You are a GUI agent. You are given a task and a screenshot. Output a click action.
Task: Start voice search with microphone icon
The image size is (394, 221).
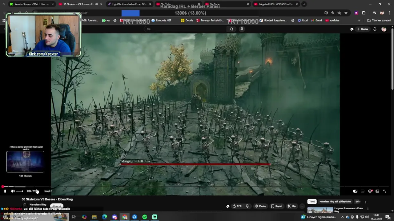coord(242,29)
